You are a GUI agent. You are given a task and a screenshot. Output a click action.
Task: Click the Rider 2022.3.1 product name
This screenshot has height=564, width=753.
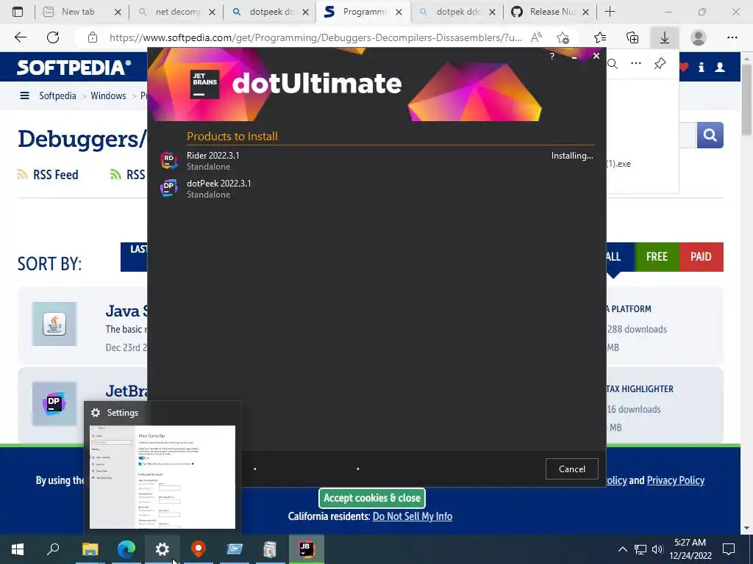[x=213, y=156]
